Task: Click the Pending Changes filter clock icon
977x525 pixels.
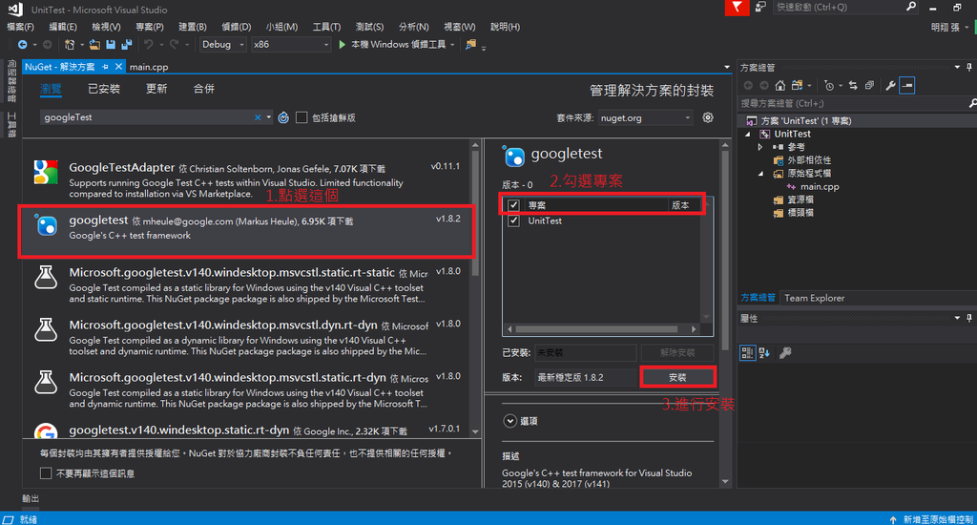Action: [829, 85]
